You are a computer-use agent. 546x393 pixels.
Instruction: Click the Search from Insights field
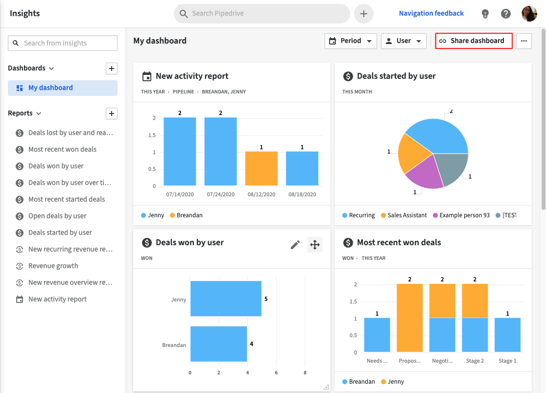click(x=63, y=43)
